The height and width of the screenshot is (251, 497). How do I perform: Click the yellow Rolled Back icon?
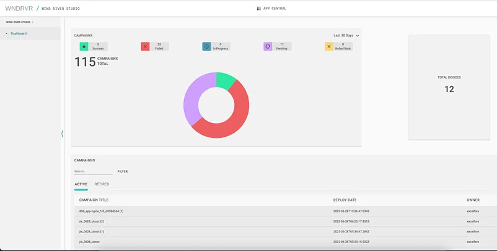coord(329,46)
